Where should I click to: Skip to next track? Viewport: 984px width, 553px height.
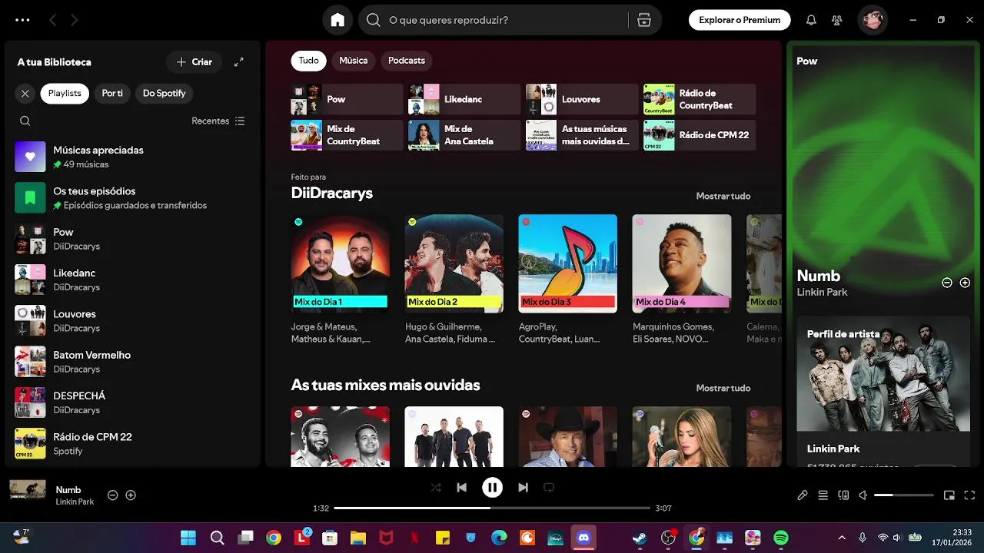[x=523, y=487]
